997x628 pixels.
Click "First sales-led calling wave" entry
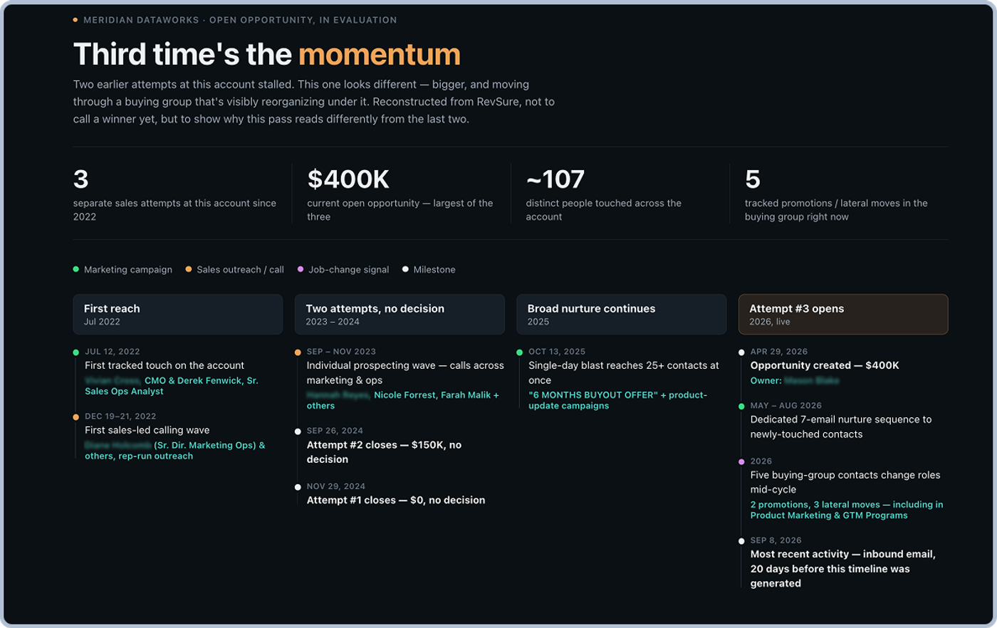[147, 430]
